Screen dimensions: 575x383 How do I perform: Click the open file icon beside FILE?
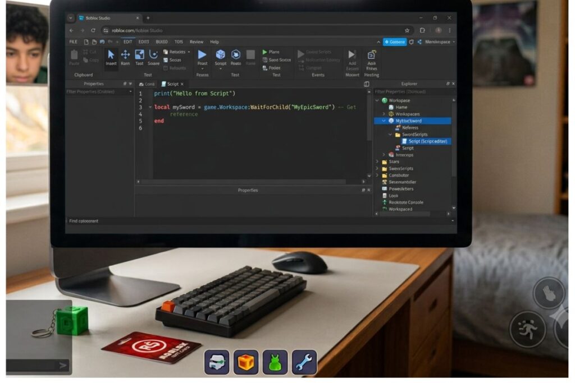tap(94, 42)
